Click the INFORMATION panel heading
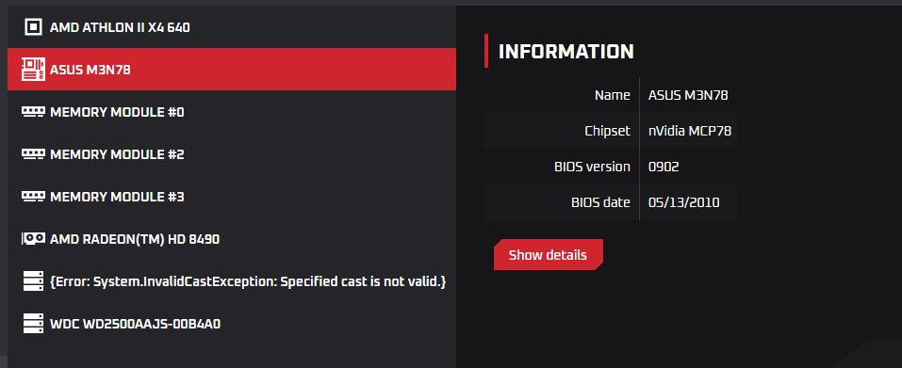The width and height of the screenshot is (902, 368). 566,51
